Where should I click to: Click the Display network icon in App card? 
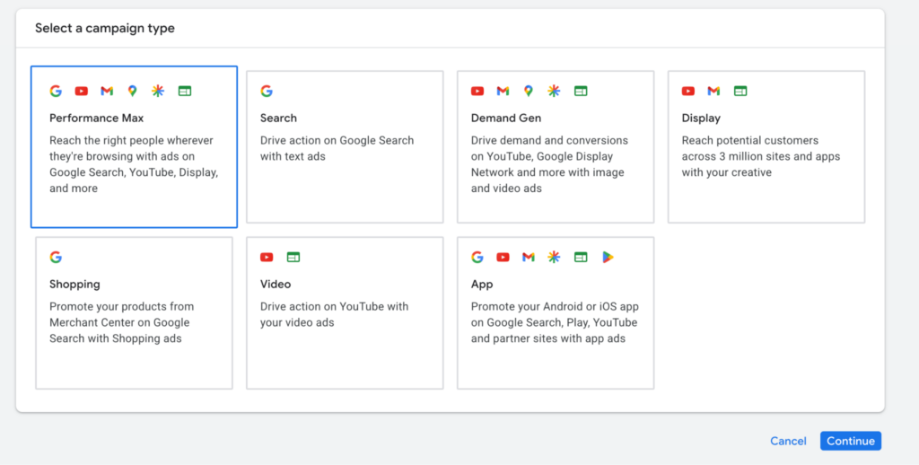click(x=581, y=257)
